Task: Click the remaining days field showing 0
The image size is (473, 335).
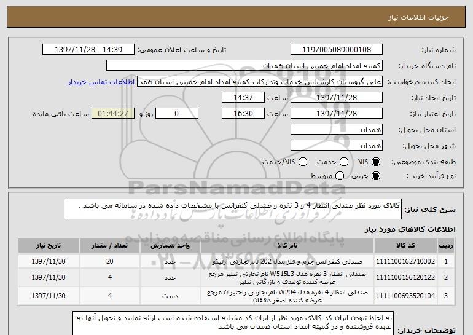Action: coord(177,114)
